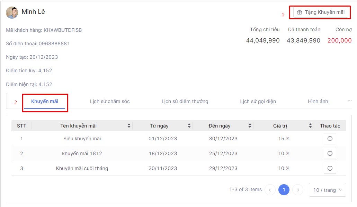Screen dimensions: 357x207
Task: Open the Lịch sử chăm sóc tab
Action: point(110,101)
